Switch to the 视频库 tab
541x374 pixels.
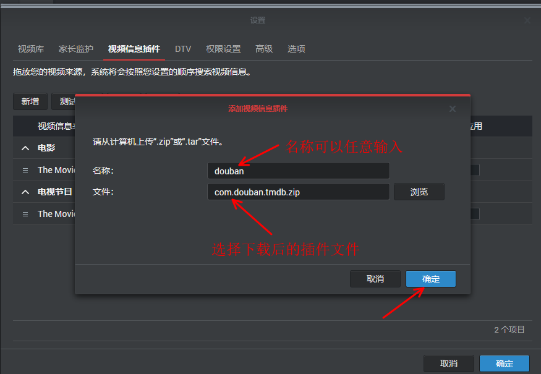tap(31, 49)
